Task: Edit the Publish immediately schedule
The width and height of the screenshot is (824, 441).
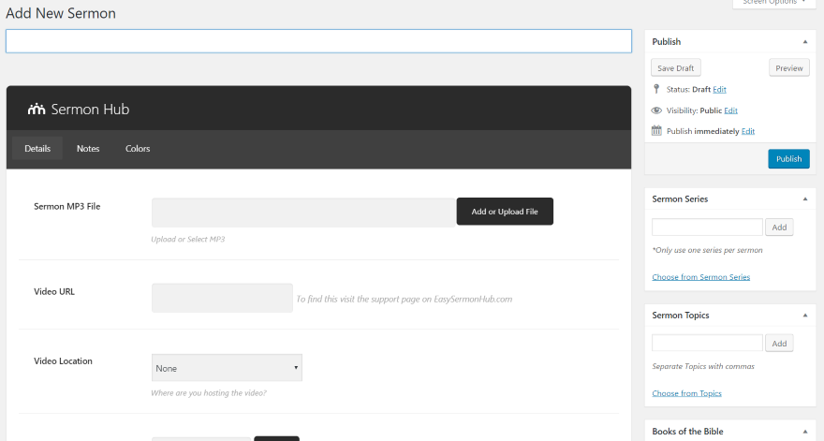Action: (748, 131)
